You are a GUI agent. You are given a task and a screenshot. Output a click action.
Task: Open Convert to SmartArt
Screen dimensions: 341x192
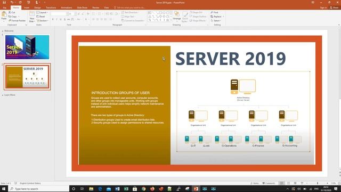click(x=133, y=20)
